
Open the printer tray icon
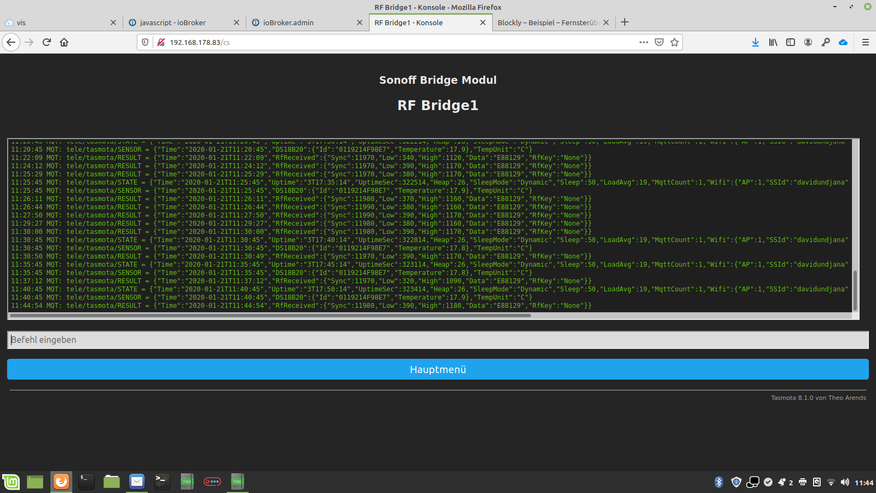[x=803, y=482]
